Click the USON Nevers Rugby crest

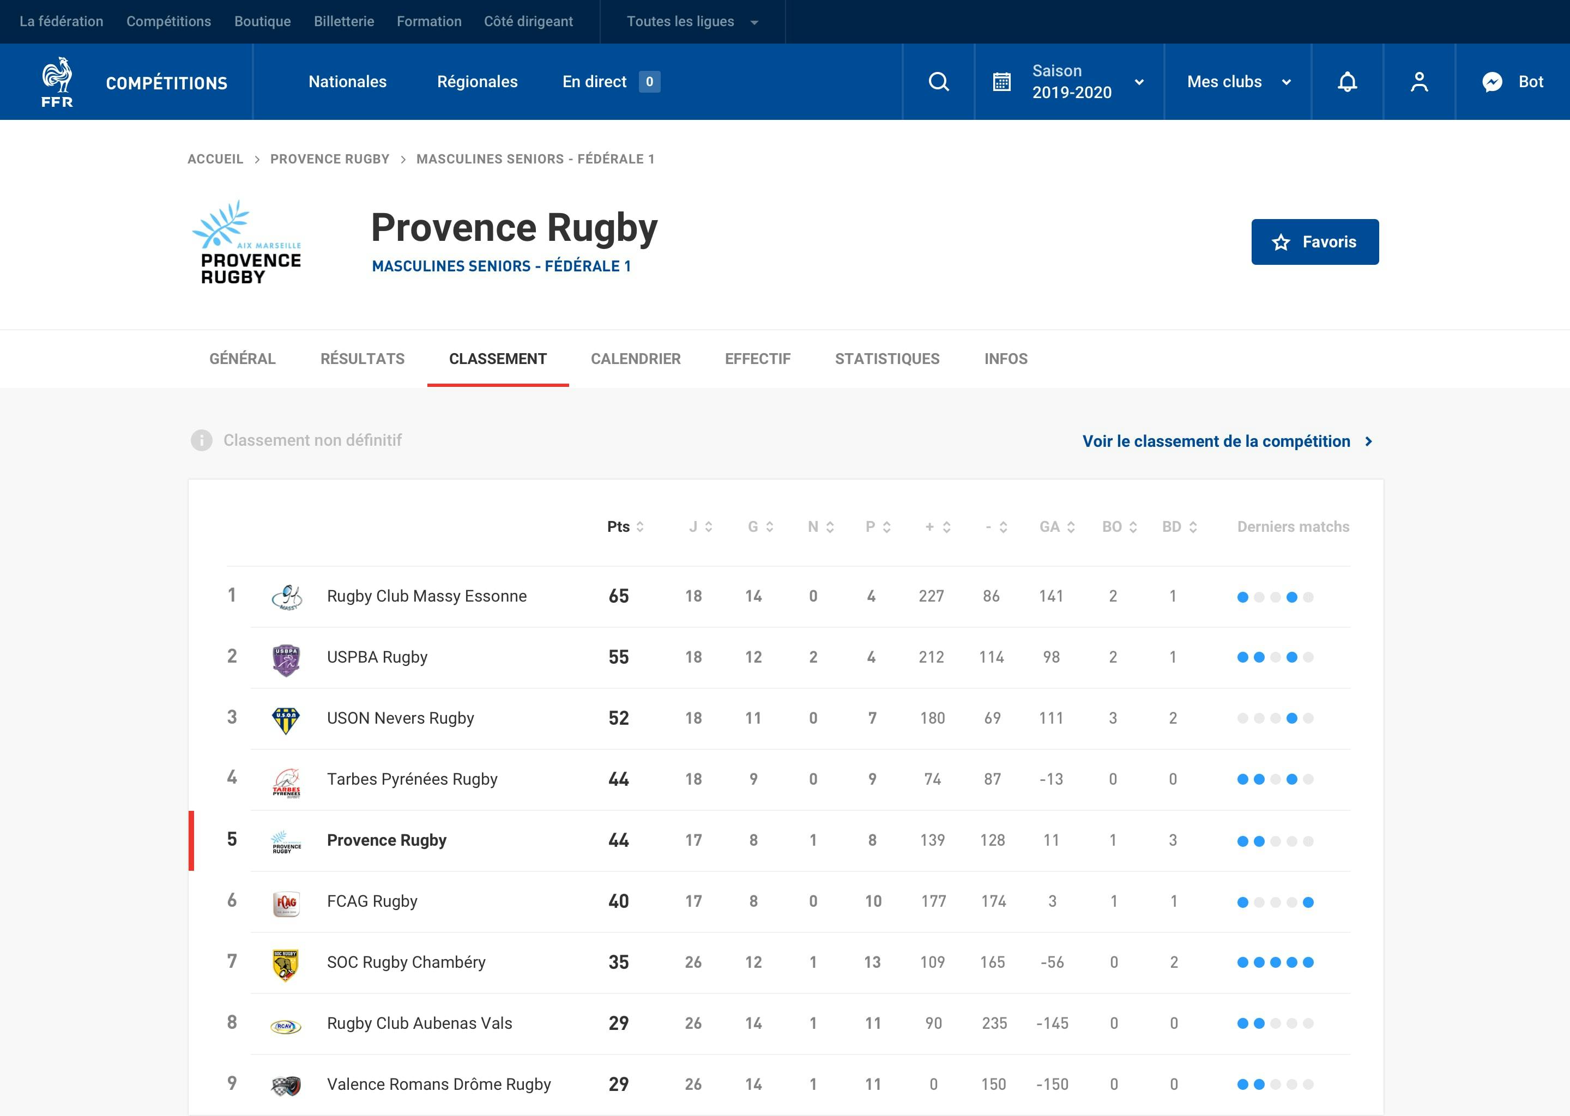pyautogui.click(x=286, y=720)
